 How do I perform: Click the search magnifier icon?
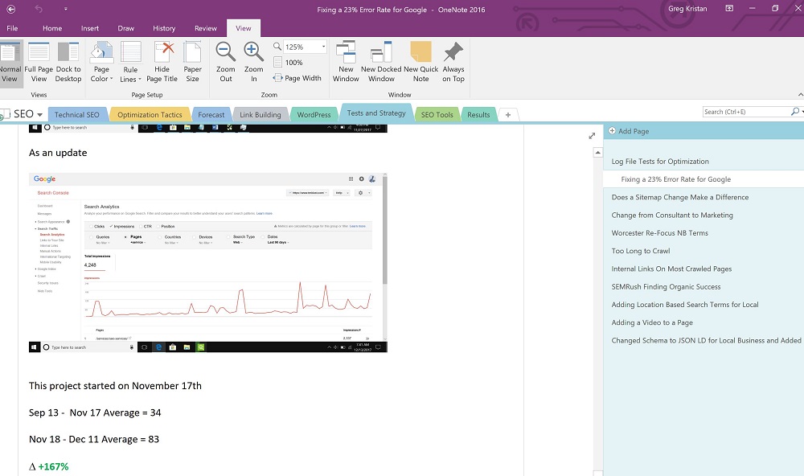coord(795,111)
